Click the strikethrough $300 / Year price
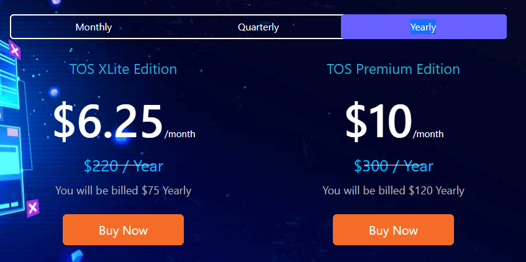 (x=394, y=166)
